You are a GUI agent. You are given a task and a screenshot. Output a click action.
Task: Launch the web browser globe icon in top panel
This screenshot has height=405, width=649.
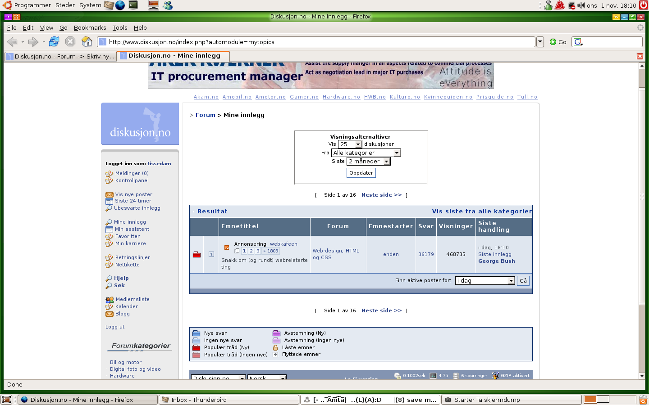(120, 5)
